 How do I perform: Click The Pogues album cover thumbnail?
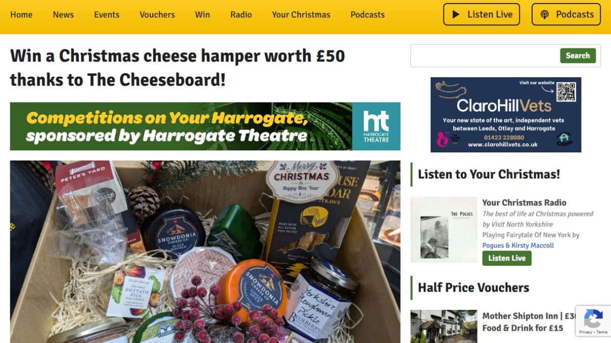tap(444, 230)
